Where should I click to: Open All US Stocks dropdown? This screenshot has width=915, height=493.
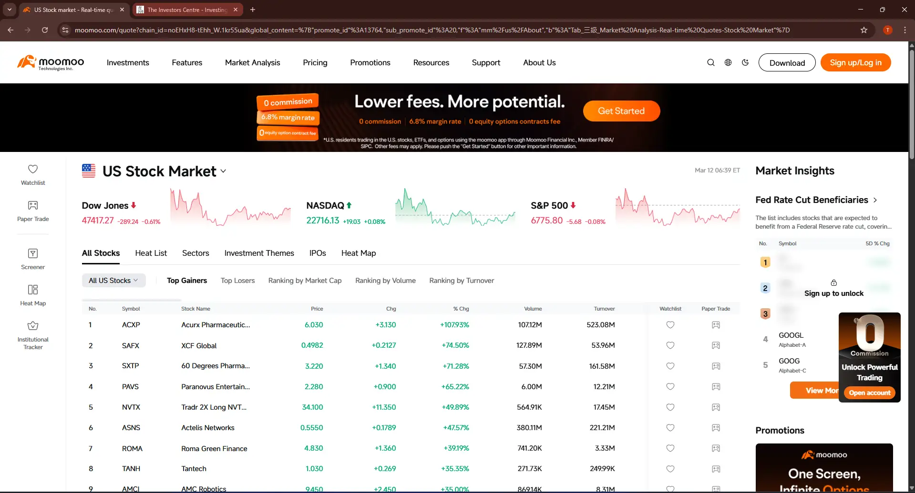click(x=113, y=281)
